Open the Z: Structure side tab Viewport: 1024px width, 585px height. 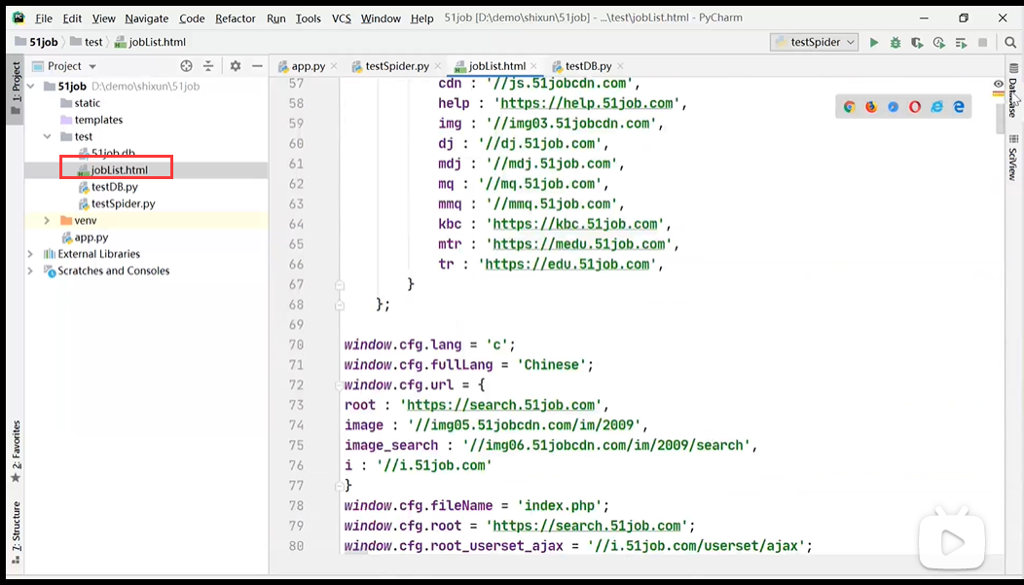(x=16, y=532)
